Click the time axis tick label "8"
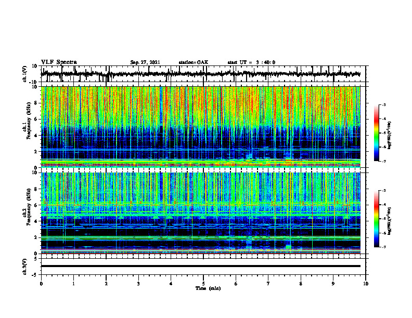Image resolution: width=412 pixels, height=318 pixels. click(301, 284)
